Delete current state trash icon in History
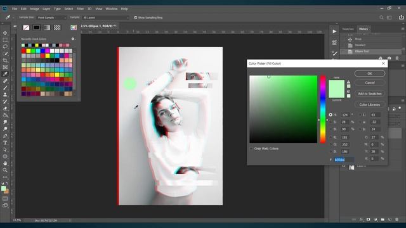406x228 pixels. click(397, 58)
